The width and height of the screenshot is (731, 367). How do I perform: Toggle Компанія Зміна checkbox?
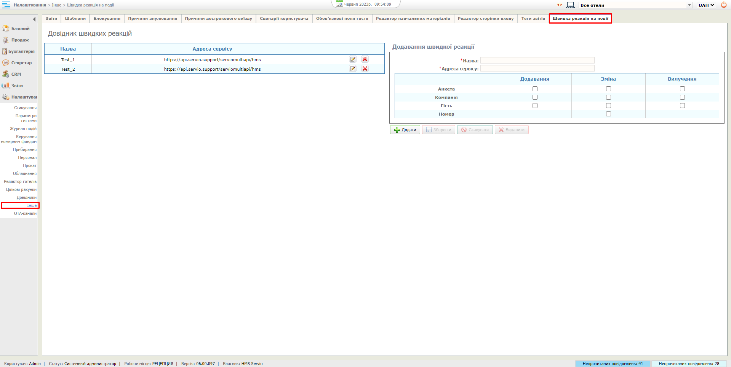tap(608, 97)
